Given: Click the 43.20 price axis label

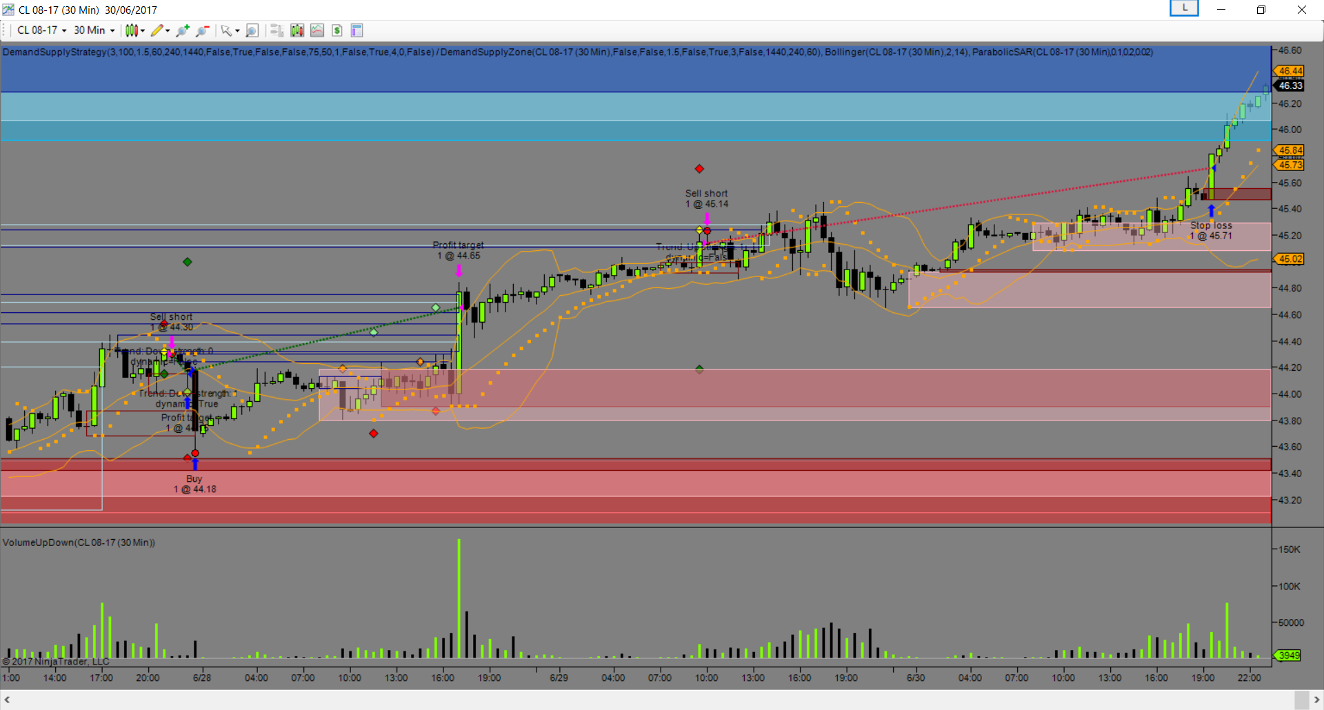Looking at the screenshot, I should pos(1290,500).
